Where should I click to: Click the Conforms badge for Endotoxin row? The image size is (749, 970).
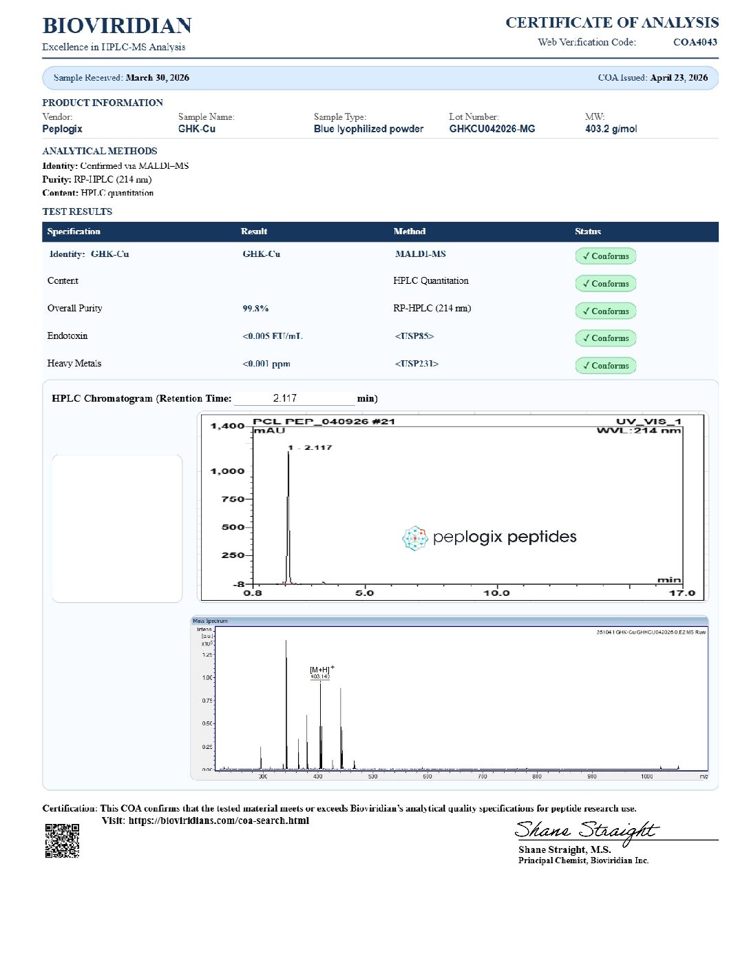tap(606, 338)
